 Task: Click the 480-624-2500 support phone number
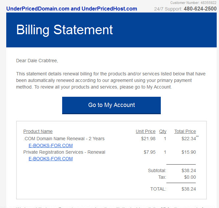coord(200,9)
